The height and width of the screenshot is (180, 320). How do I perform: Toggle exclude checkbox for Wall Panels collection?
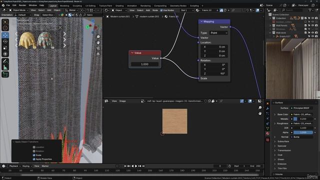305,25
